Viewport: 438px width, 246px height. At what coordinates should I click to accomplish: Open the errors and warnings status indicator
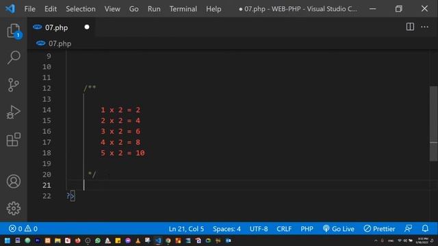[x=23, y=229]
